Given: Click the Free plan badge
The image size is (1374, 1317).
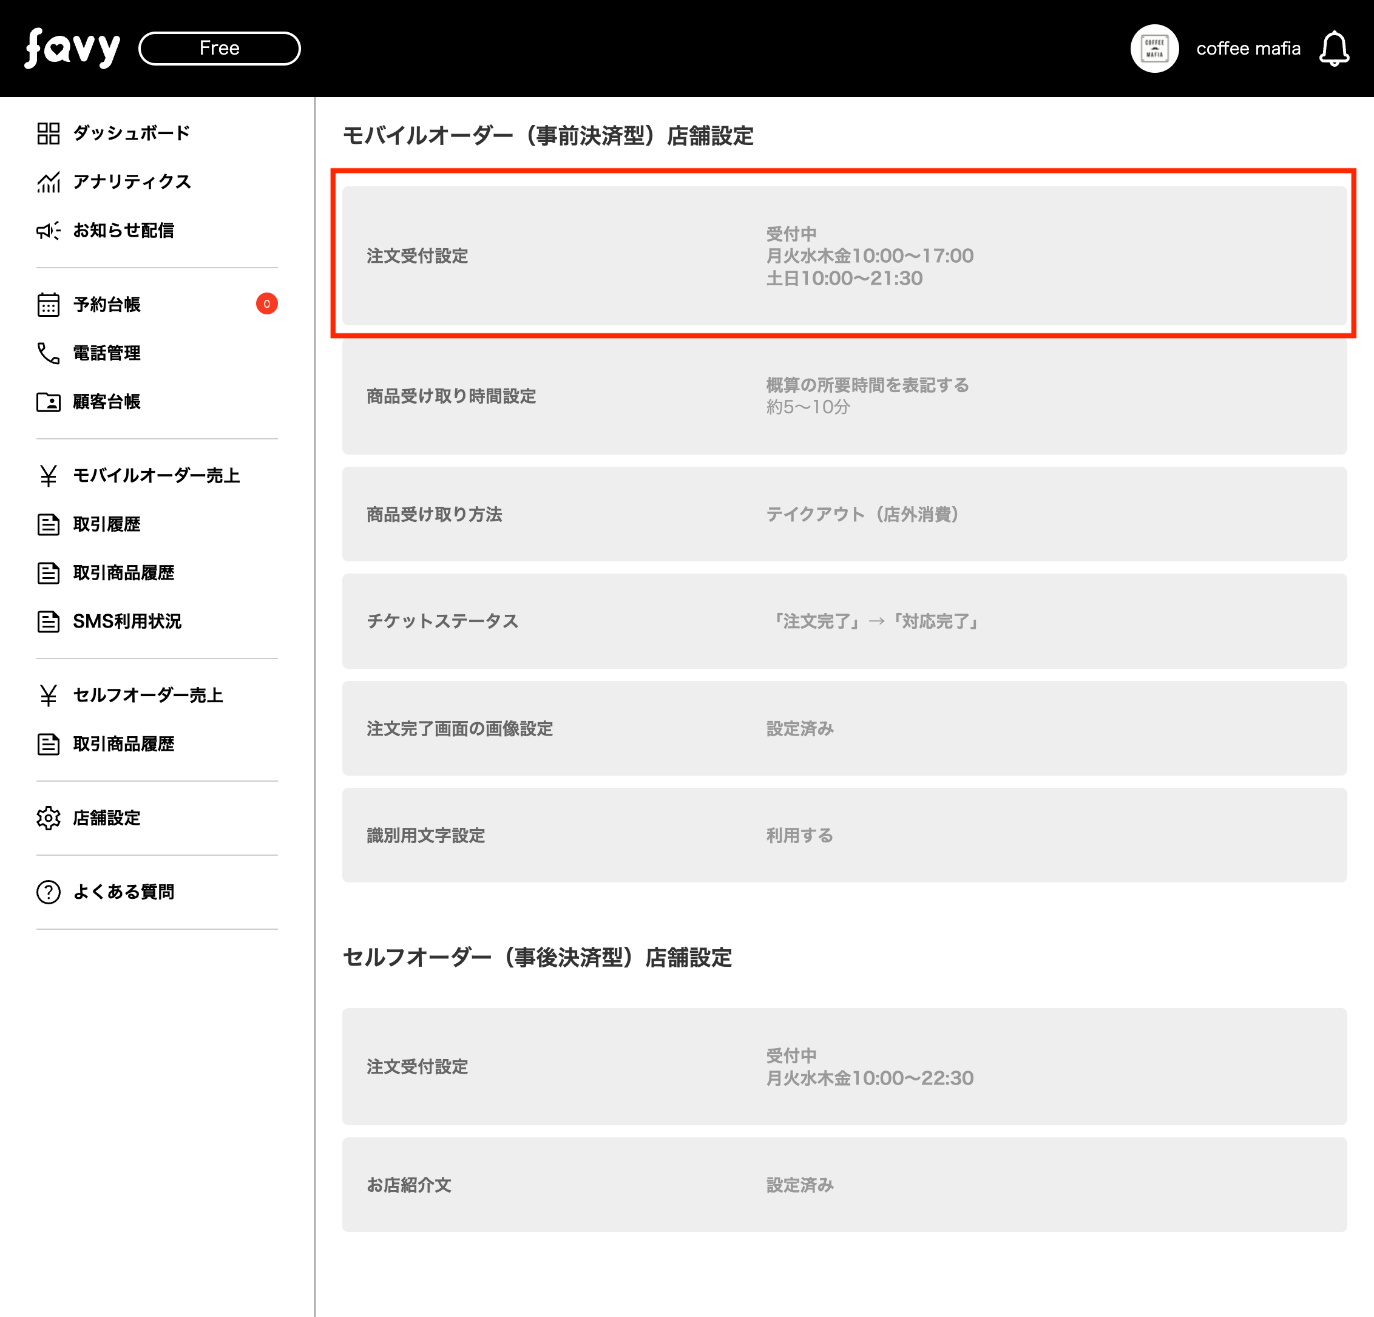Looking at the screenshot, I should click(x=220, y=49).
